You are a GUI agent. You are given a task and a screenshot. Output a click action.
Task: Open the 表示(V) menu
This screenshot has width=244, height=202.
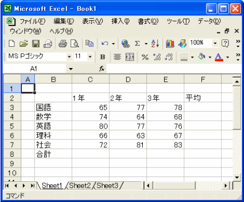coord(93,21)
